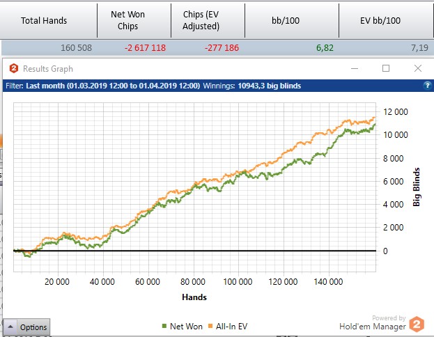Minimize the Results Graph window
Image resolution: width=434 pixels, height=337 pixels.
click(355, 68)
